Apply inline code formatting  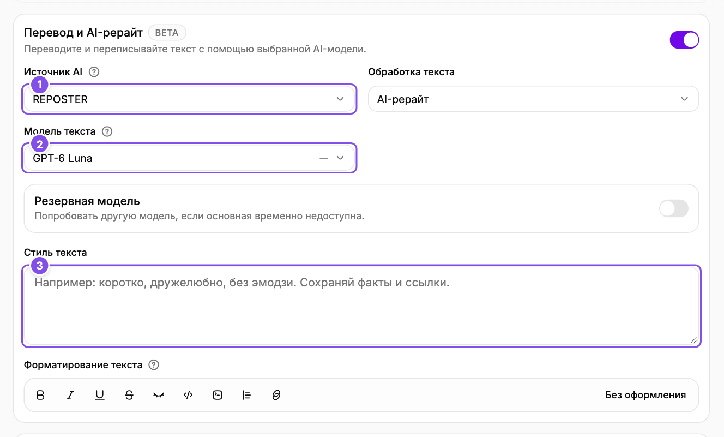(188, 395)
